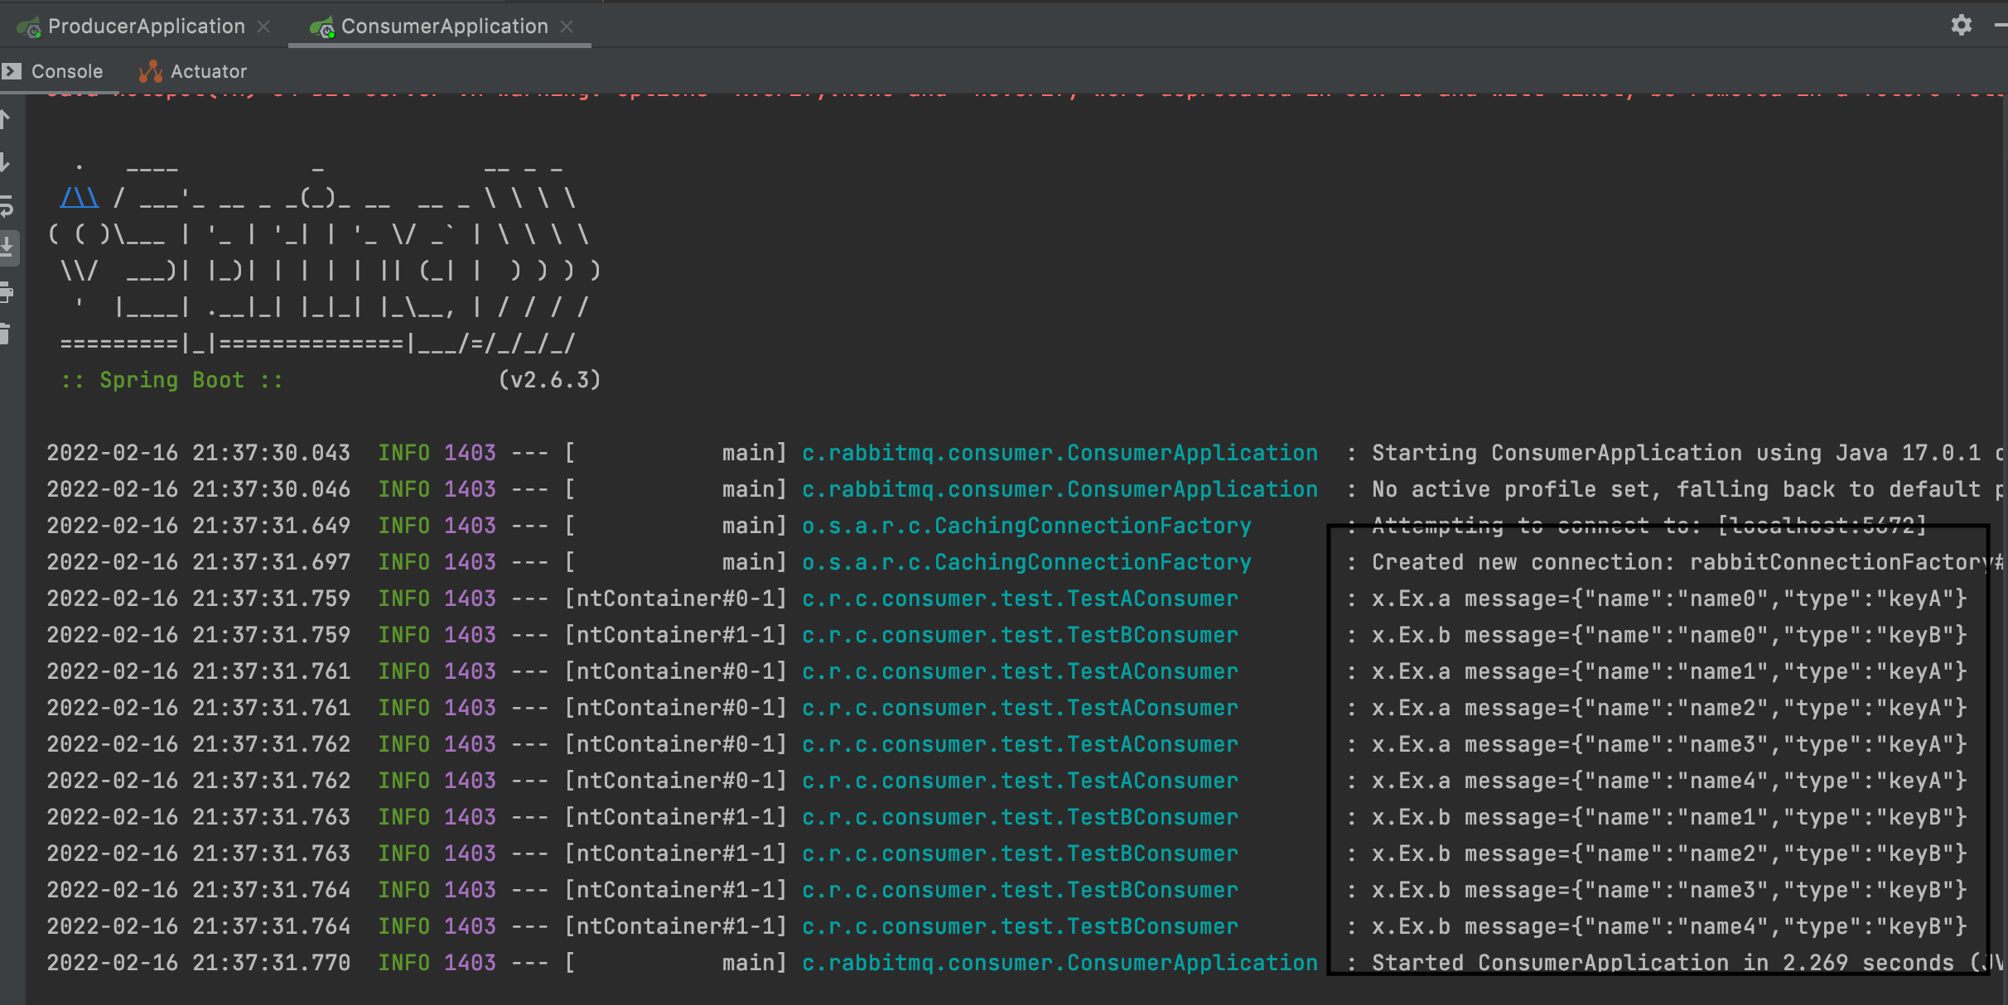
Task: Click the TestAConsumer log entry
Action: [x=1018, y=598]
